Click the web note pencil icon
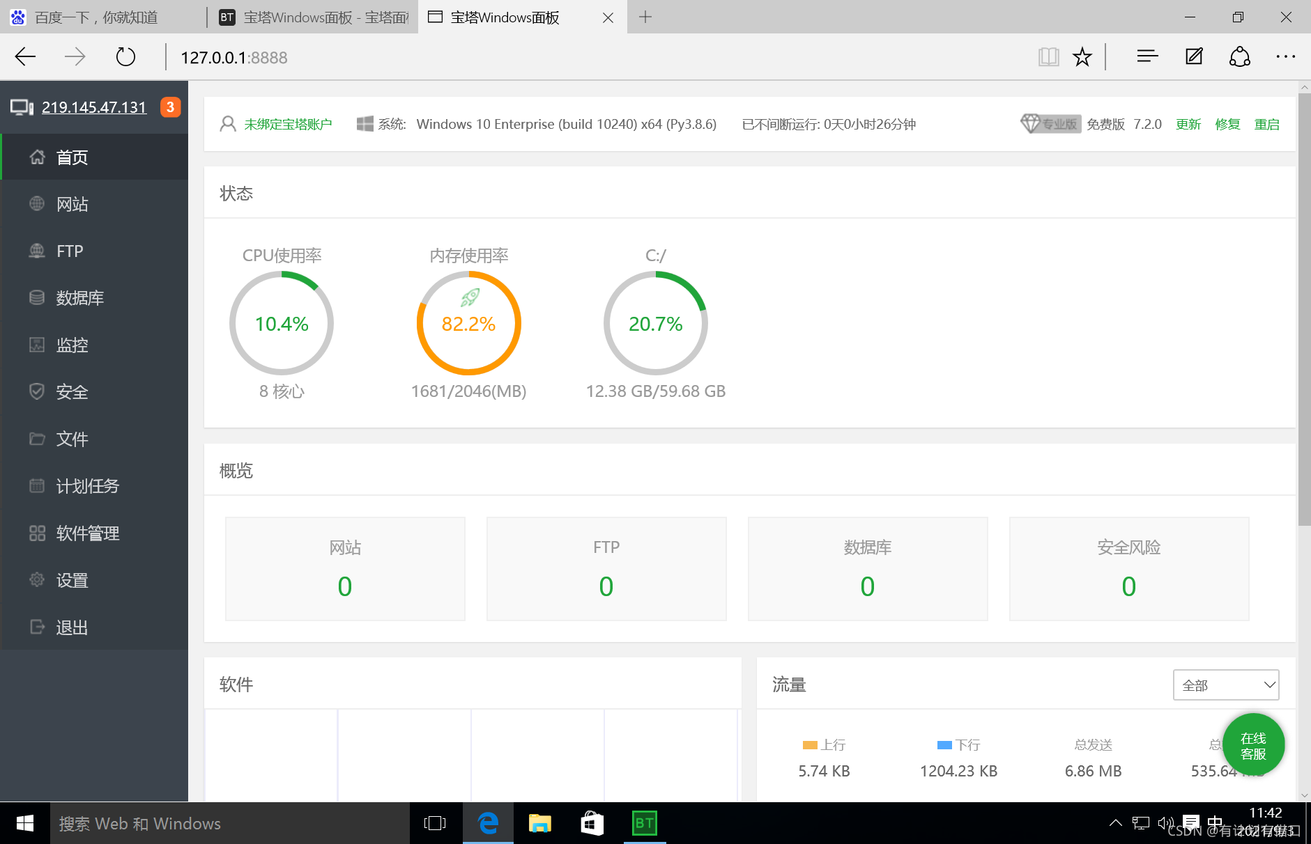Viewport: 1311px width, 844px height. click(x=1194, y=57)
